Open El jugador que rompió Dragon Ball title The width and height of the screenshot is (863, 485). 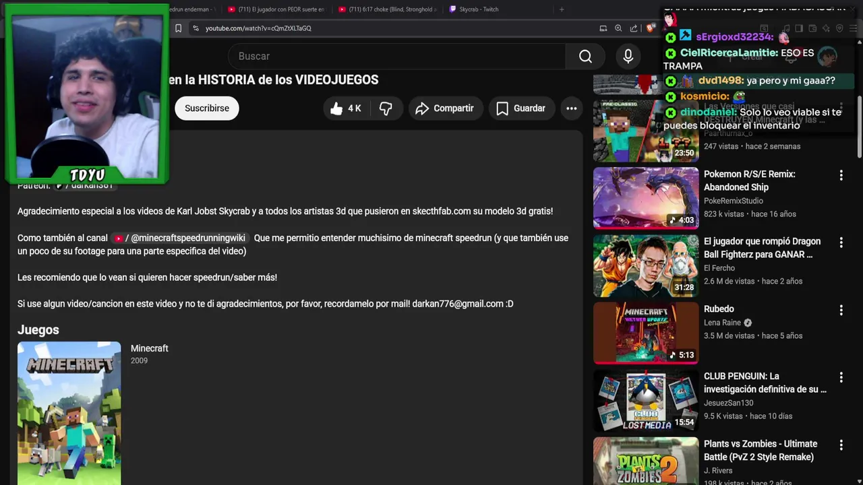[762, 248]
